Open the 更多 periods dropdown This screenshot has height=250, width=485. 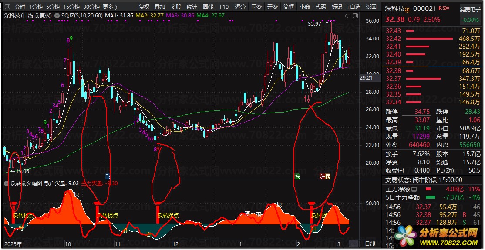coord(110,7)
